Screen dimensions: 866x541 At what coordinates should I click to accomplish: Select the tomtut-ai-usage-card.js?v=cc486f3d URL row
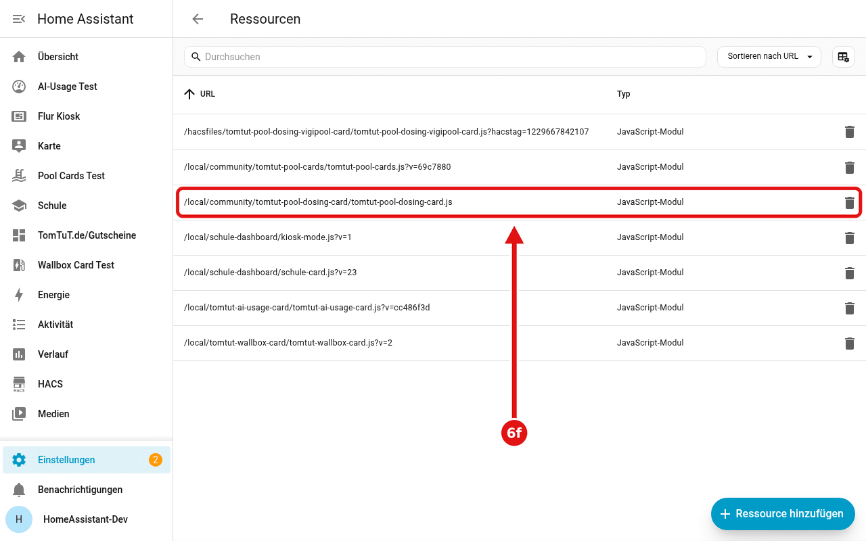click(520, 308)
